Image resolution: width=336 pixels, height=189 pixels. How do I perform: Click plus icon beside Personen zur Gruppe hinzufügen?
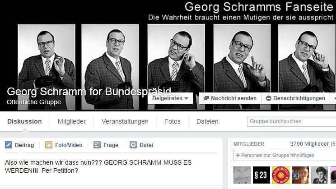(238, 155)
